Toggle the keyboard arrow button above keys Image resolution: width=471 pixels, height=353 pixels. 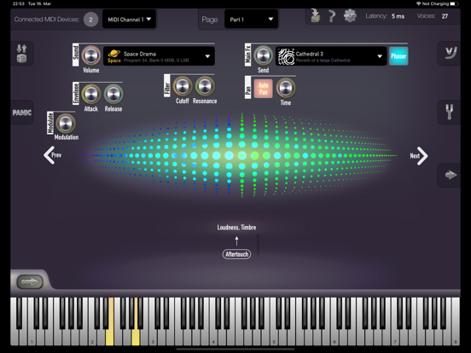pyautogui.click(x=30, y=281)
